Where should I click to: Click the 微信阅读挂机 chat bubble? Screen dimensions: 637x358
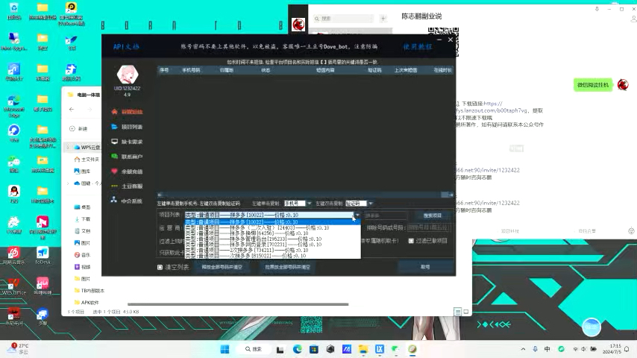tap(593, 84)
